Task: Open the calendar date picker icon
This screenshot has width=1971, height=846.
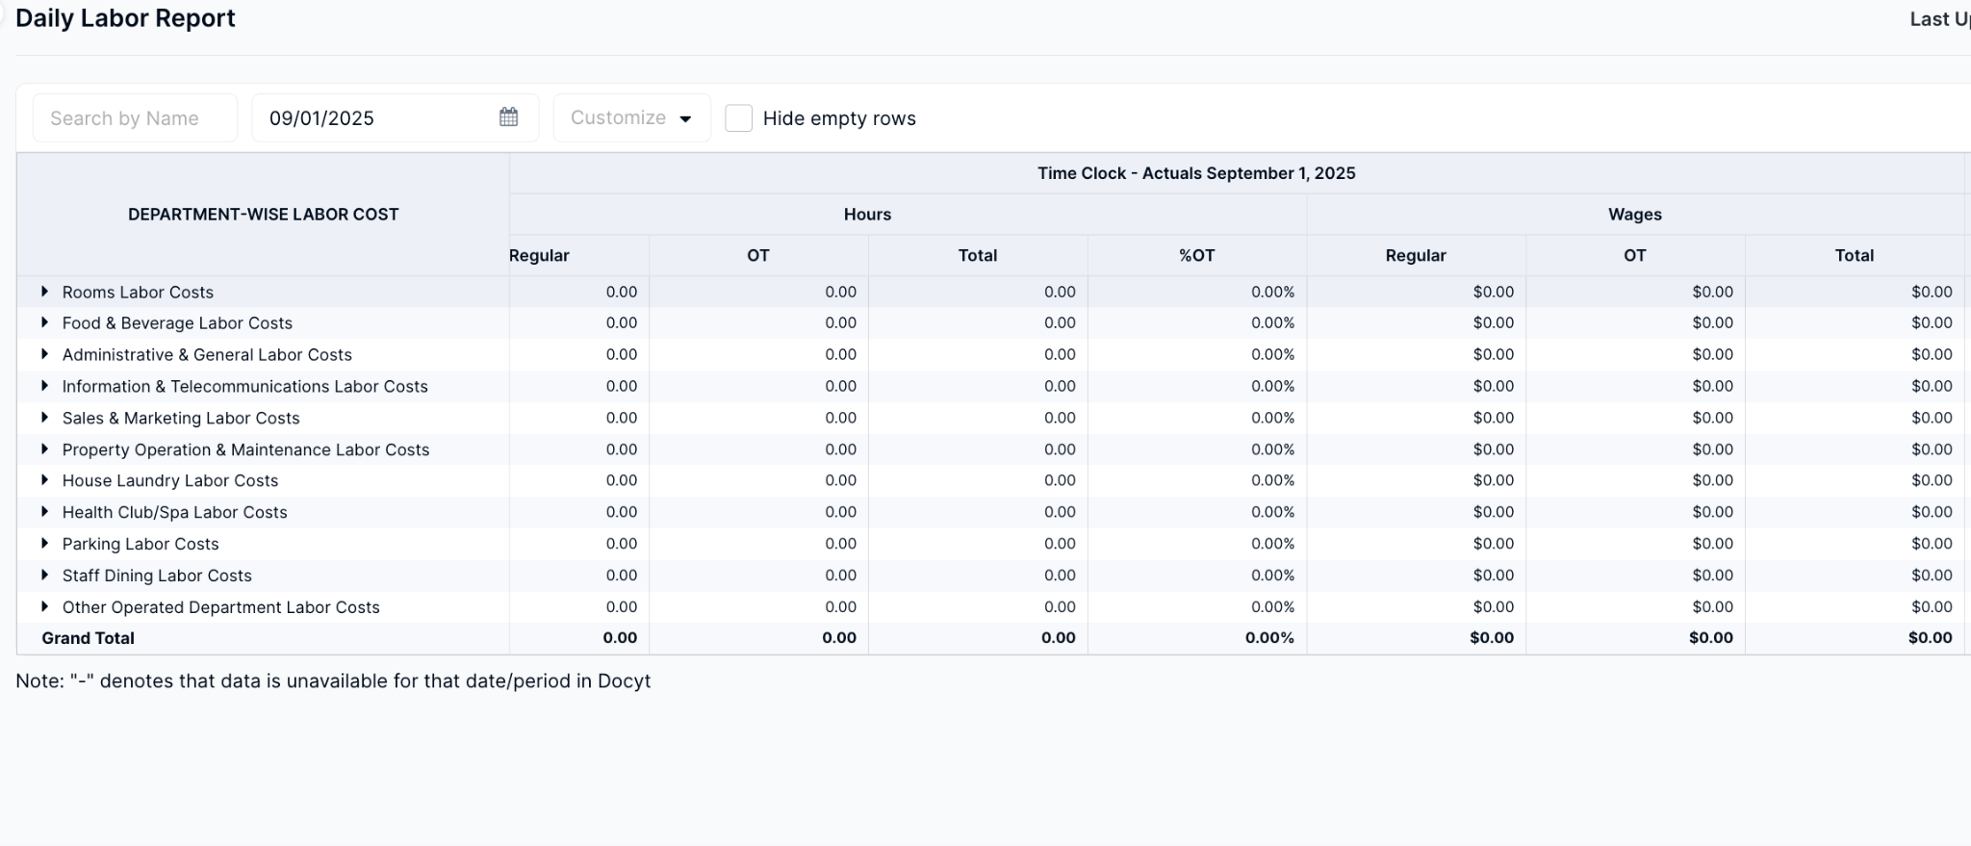Action: pos(508,117)
